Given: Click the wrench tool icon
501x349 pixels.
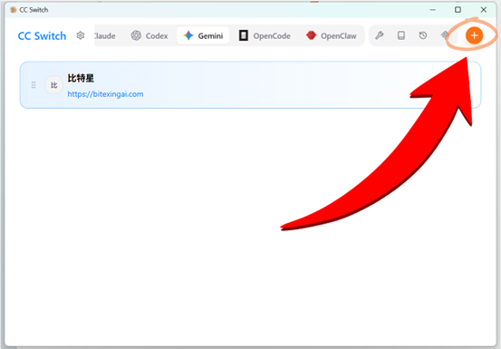Looking at the screenshot, I should pos(380,35).
